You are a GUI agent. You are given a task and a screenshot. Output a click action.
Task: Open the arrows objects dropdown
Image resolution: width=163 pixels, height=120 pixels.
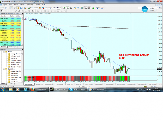pyautogui.click(x=33, y=11)
